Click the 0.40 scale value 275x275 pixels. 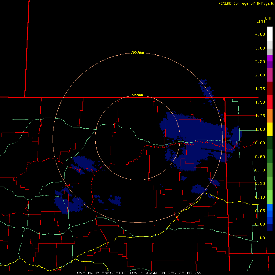(260, 170)
